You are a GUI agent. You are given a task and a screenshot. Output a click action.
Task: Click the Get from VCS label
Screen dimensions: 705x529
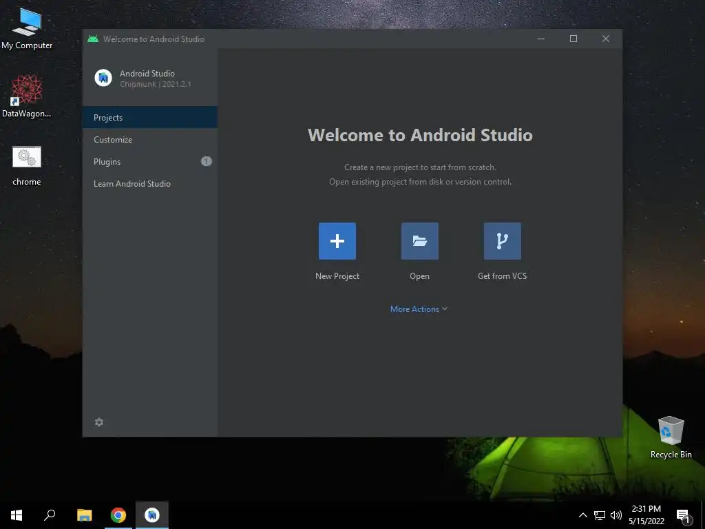point(502,276)
